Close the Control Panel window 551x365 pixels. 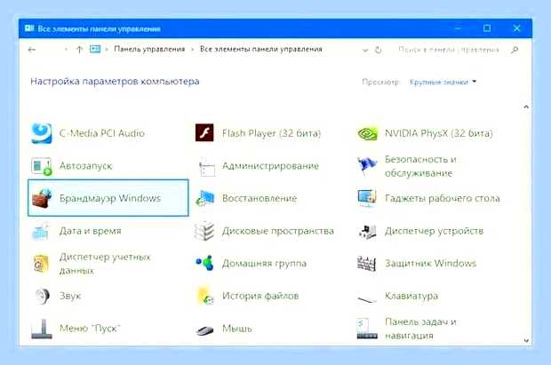(516, 28)
